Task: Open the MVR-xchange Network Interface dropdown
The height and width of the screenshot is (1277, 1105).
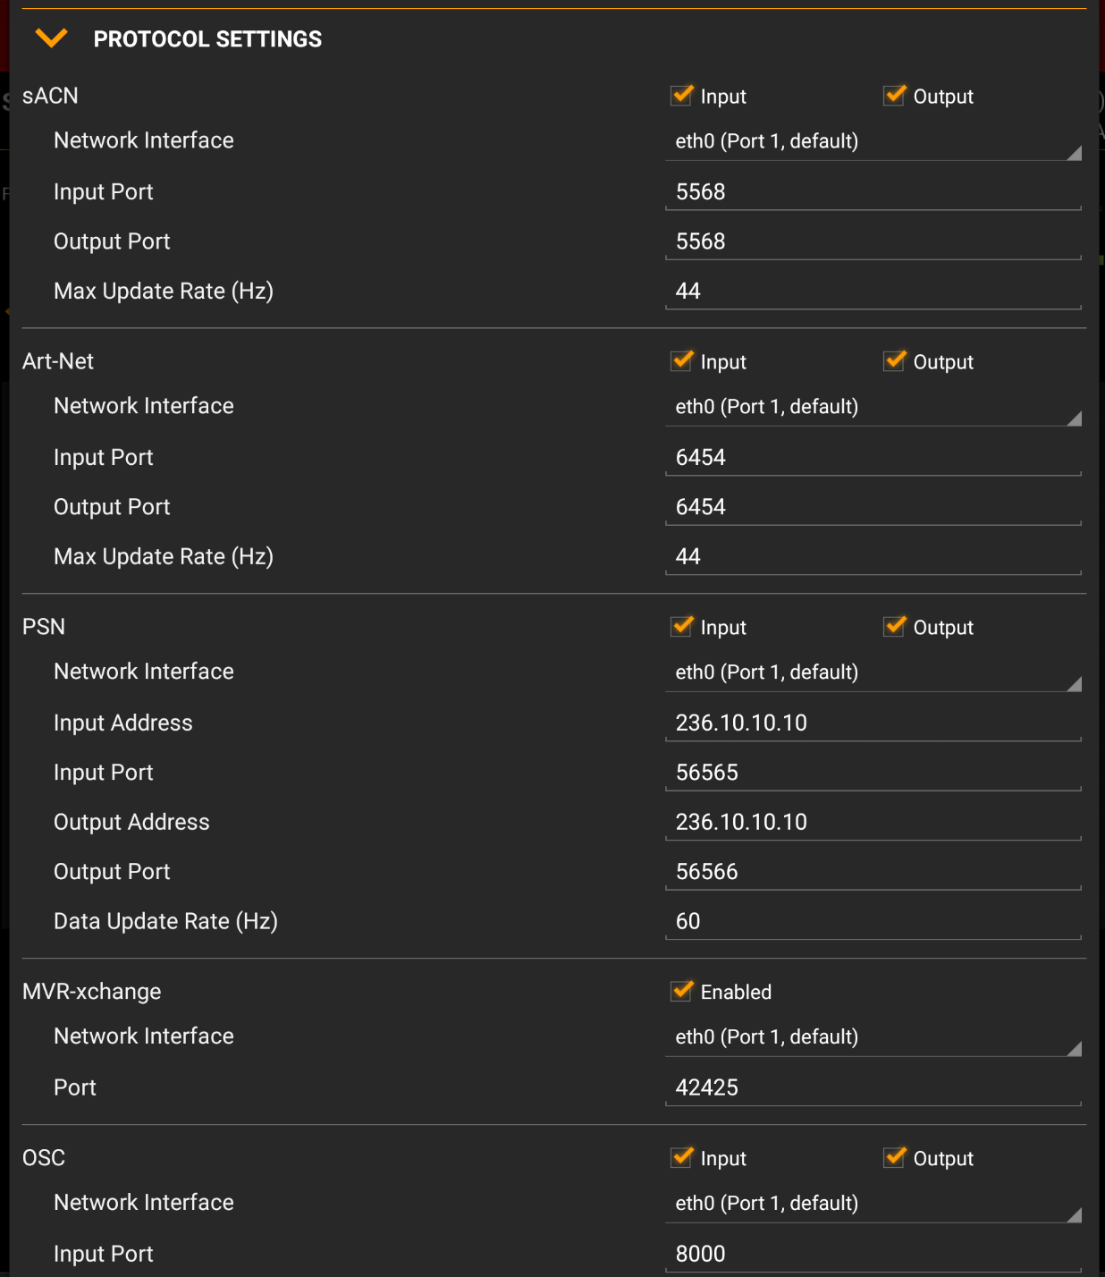Action: (873, 1036)
